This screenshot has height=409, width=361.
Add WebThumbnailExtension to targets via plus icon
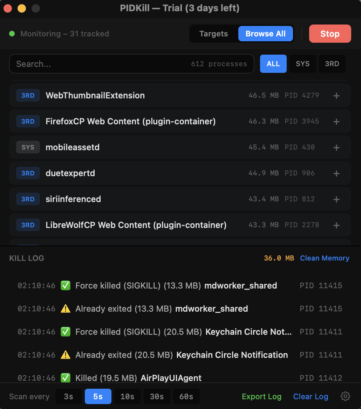[x=336, y=96]
